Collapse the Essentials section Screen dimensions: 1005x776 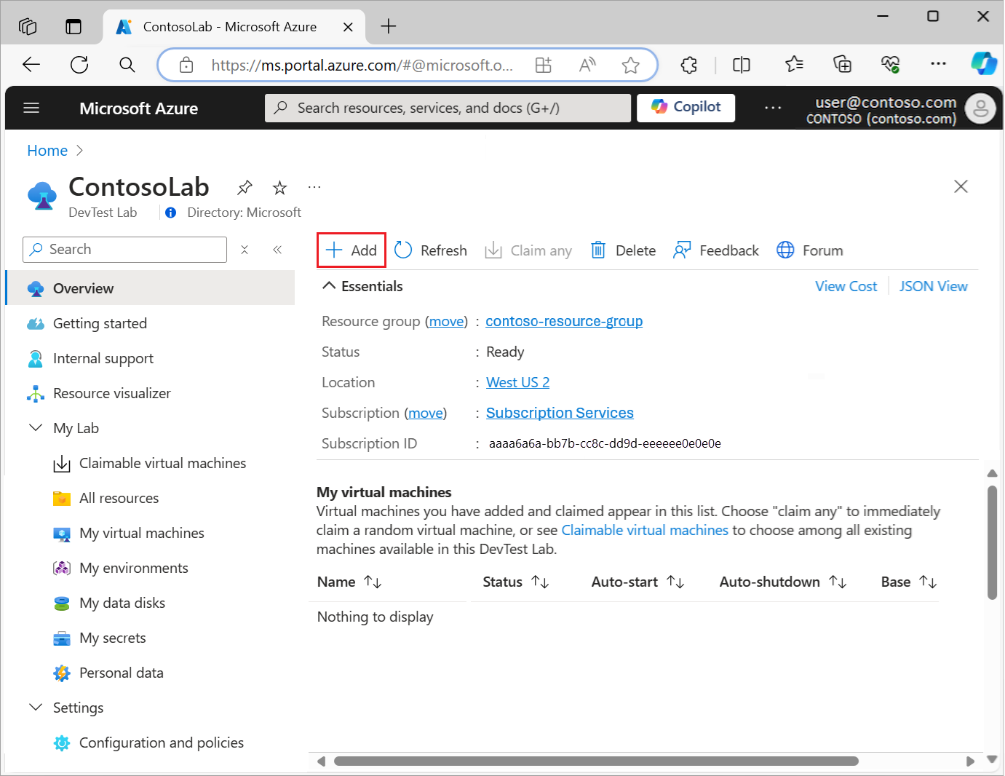pyautogui.click(x=329, y=286)
